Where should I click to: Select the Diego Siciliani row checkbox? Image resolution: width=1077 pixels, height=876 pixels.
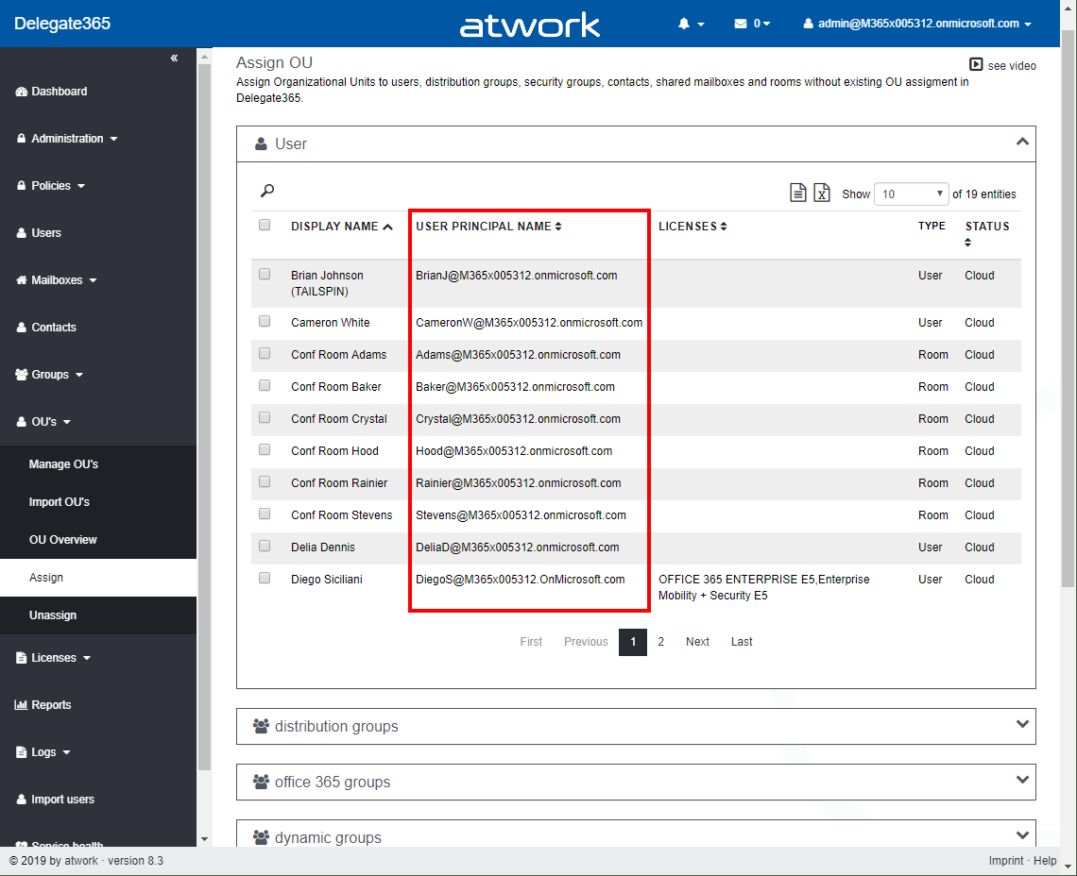pos(265,579)
